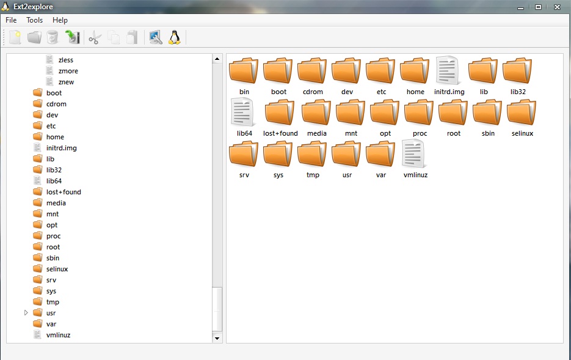Click the Paste toolbar icon
This screenshot has width=571, height=360.
pyautogui.click(x=132, y=37)
